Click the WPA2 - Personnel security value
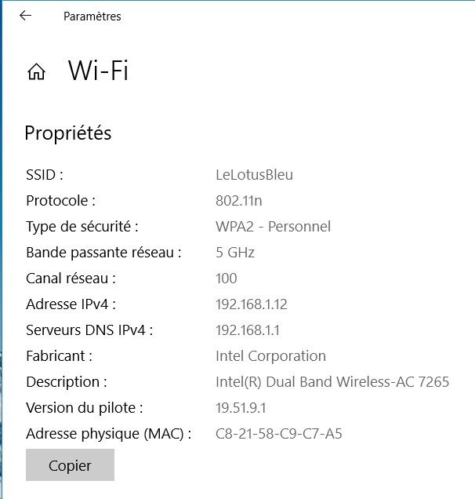 273,226
